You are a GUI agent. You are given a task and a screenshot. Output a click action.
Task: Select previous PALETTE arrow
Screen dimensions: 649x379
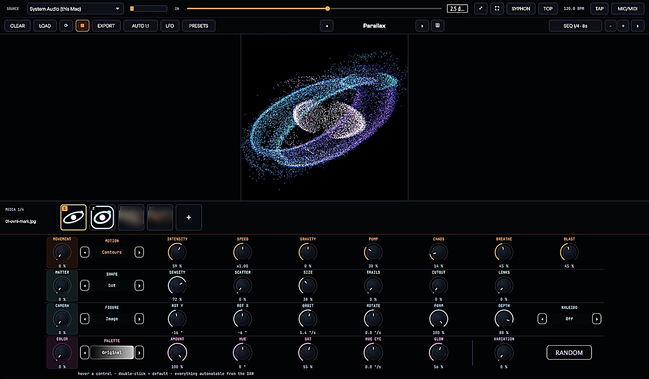click(85, 353)
